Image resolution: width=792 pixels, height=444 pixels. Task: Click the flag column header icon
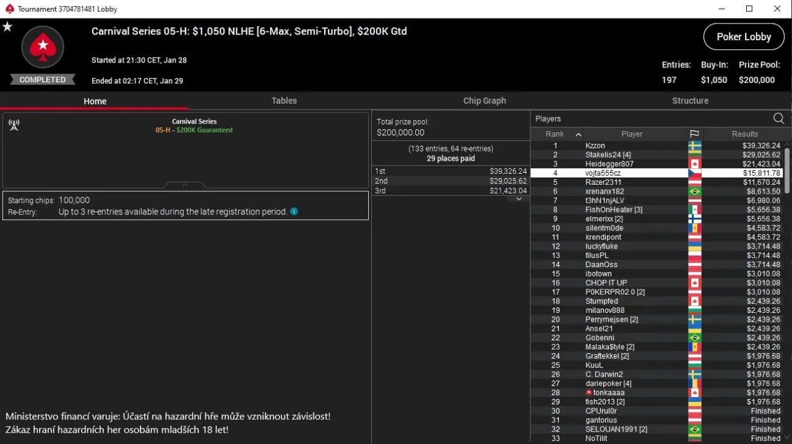694,134
